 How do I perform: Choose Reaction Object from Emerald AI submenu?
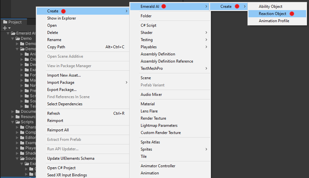[273, 14]
